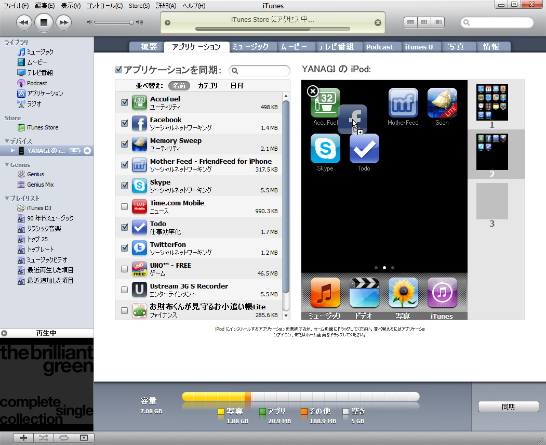Check Time.com Mobile app checkbox
This screenshot has height=445, width=546.
tap(124, 207)
